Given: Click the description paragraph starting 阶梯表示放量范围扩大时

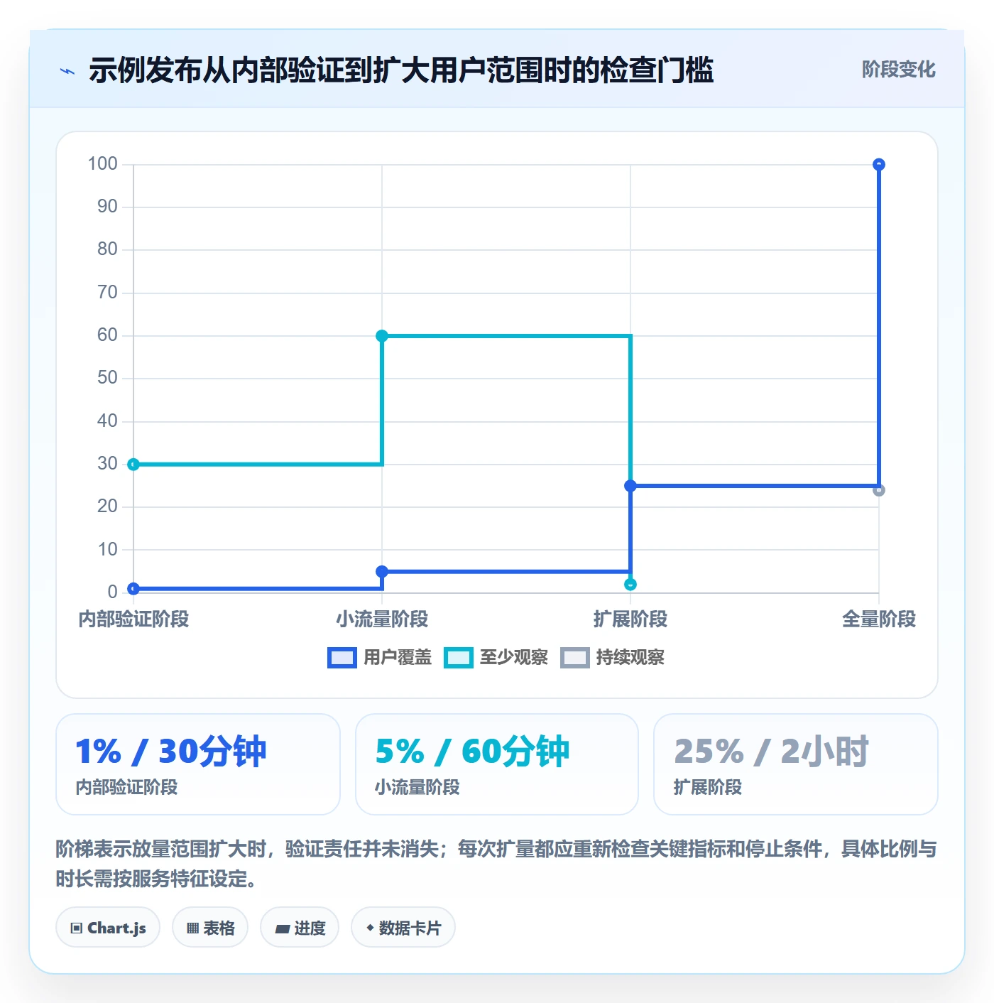Looking at the screenshot, I should (x=496, y=864).
